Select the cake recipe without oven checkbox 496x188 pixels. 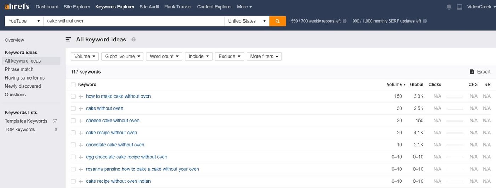click(73, 133)
